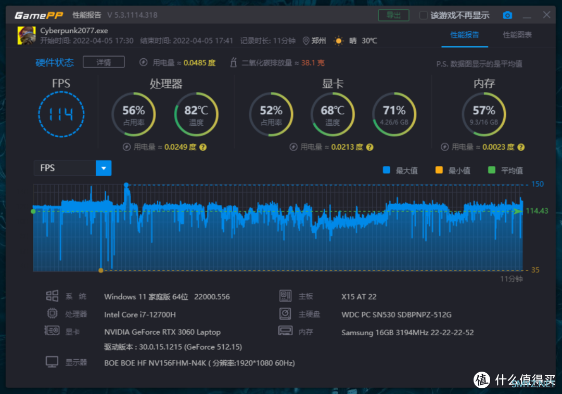Open the 详情 hardware details button

[104, 62]
